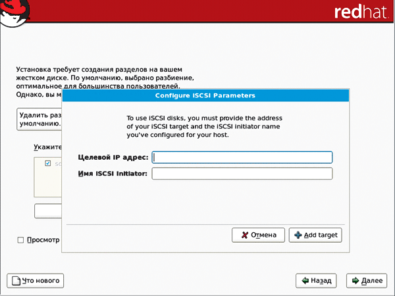
Task: Open the Что нового release notes button
Action: 36,281
